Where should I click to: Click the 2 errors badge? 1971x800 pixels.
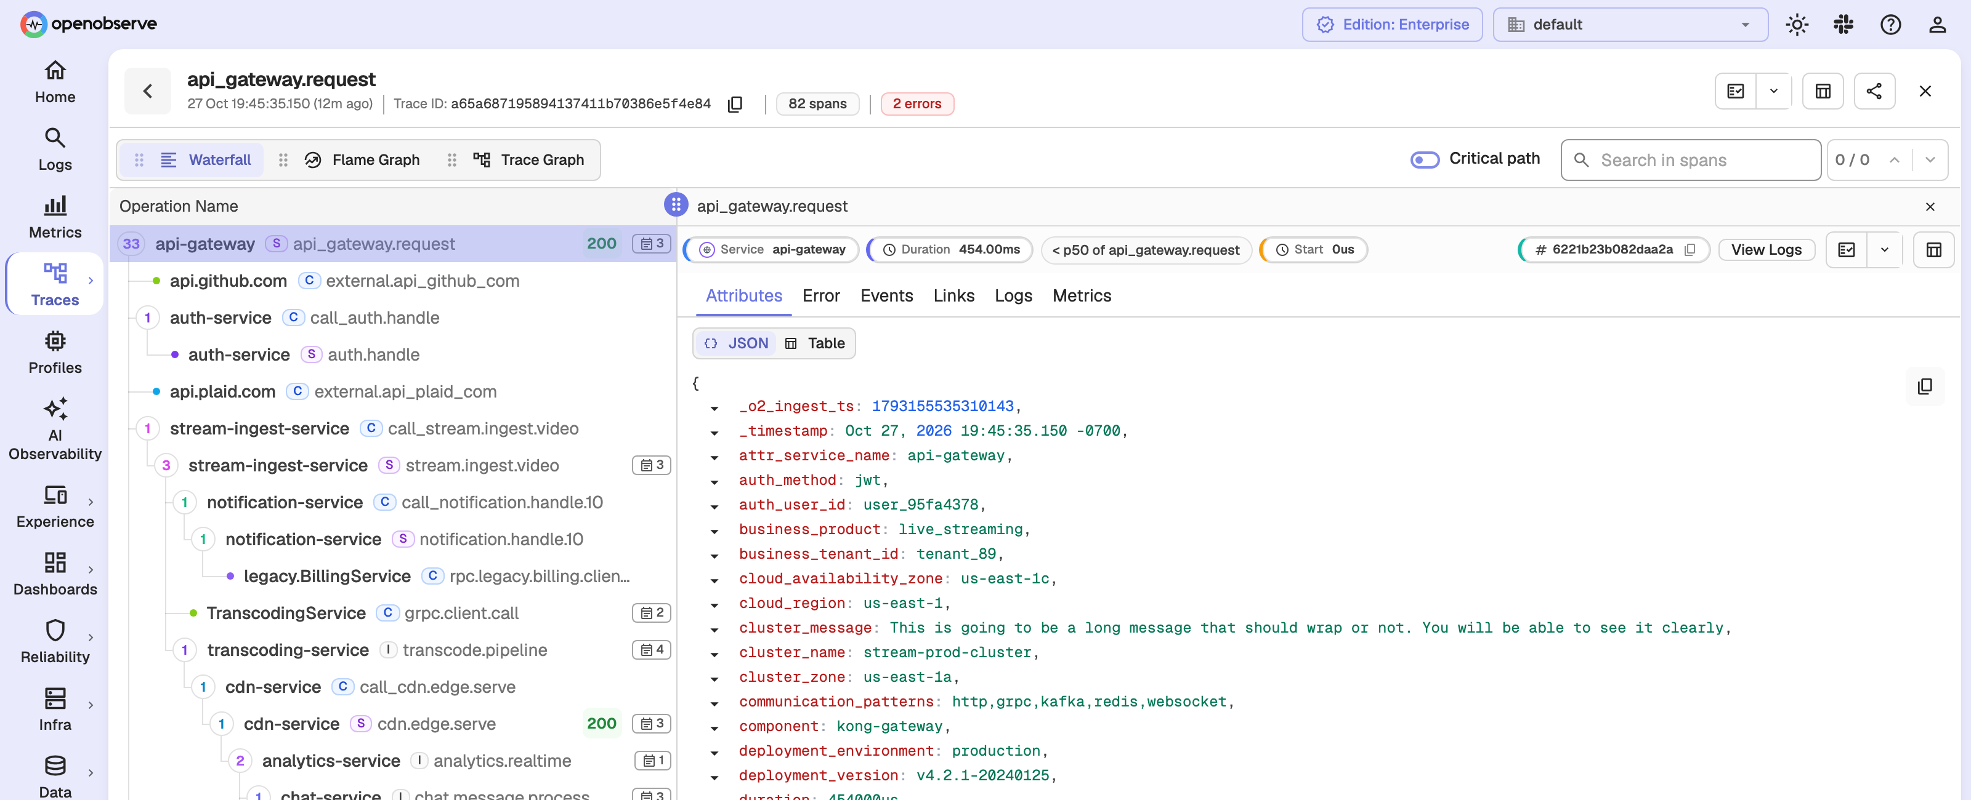pyautogui.click(x=917, y=103)
